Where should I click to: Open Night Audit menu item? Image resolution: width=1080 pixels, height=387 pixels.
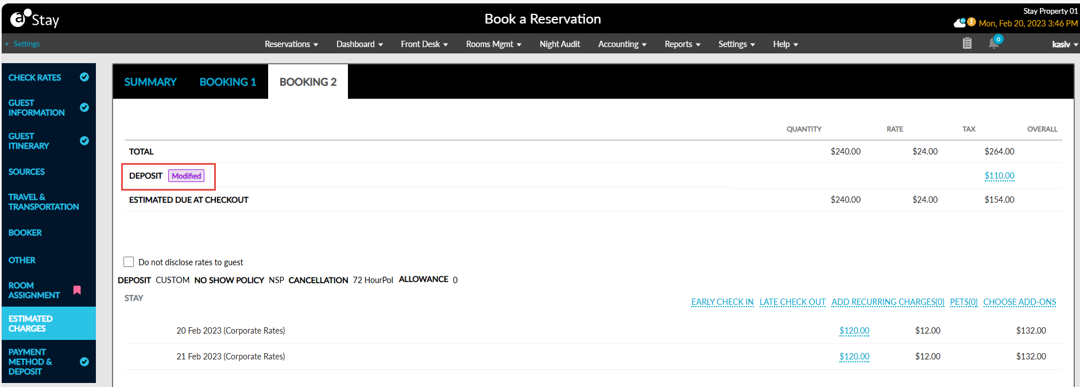pos(560,44)
